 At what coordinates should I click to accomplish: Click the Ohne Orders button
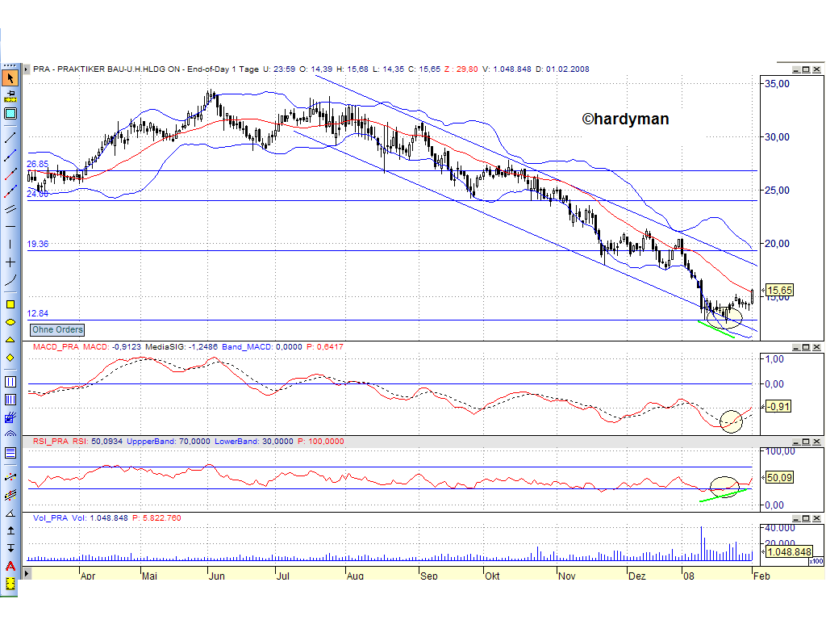point(56,329)
